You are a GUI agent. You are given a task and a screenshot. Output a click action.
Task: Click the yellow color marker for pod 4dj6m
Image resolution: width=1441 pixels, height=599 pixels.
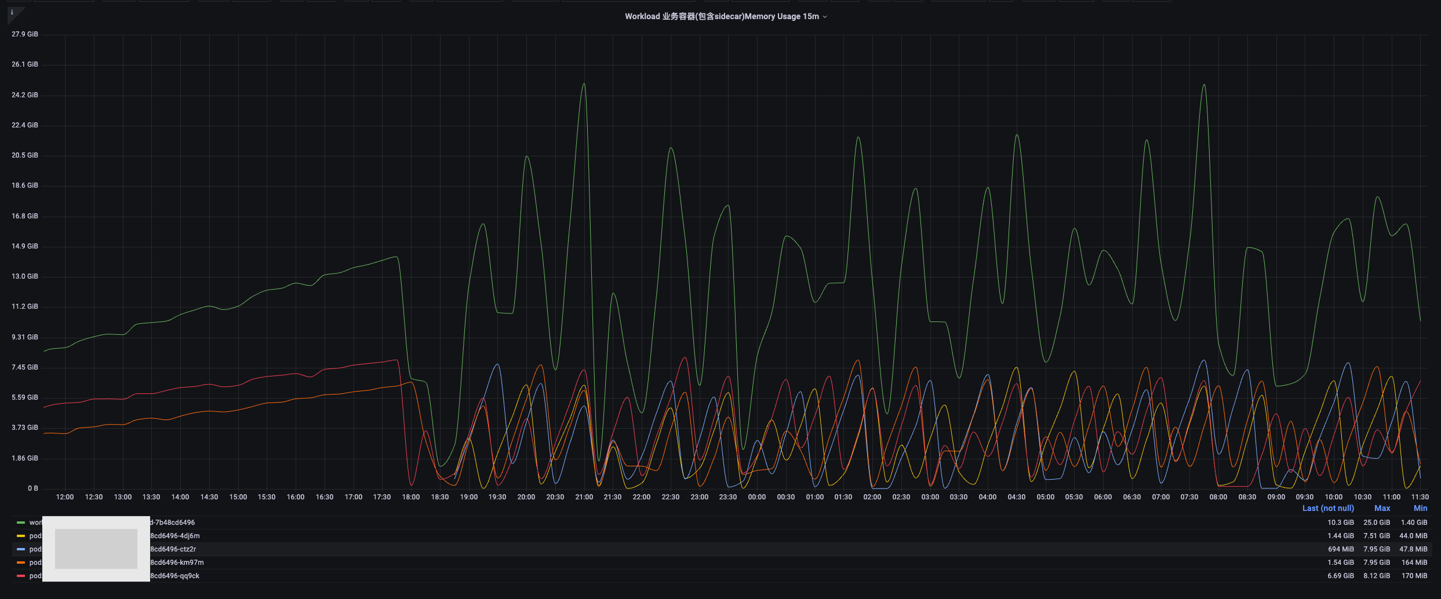pos(21,536)
